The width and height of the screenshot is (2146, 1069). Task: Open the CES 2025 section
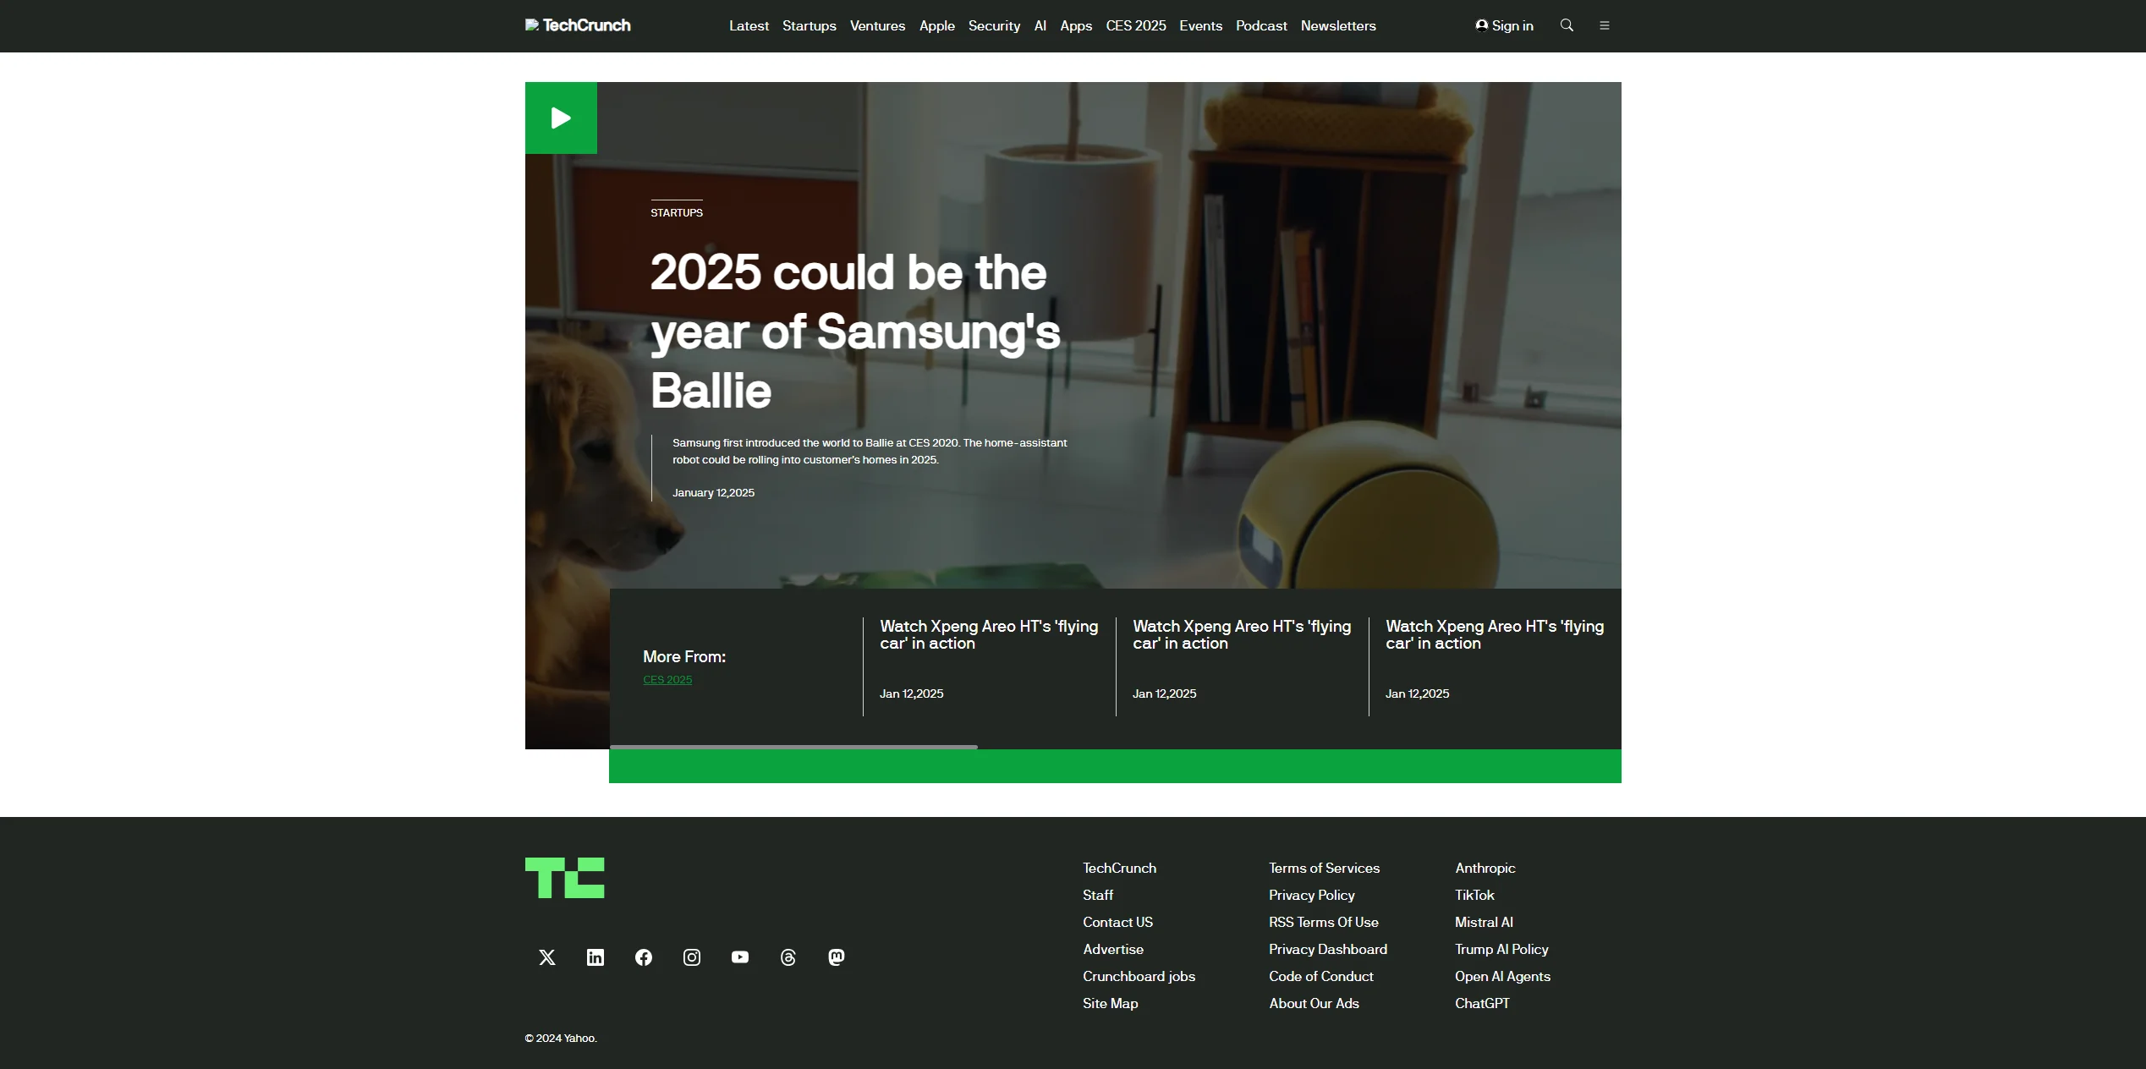1135,25
